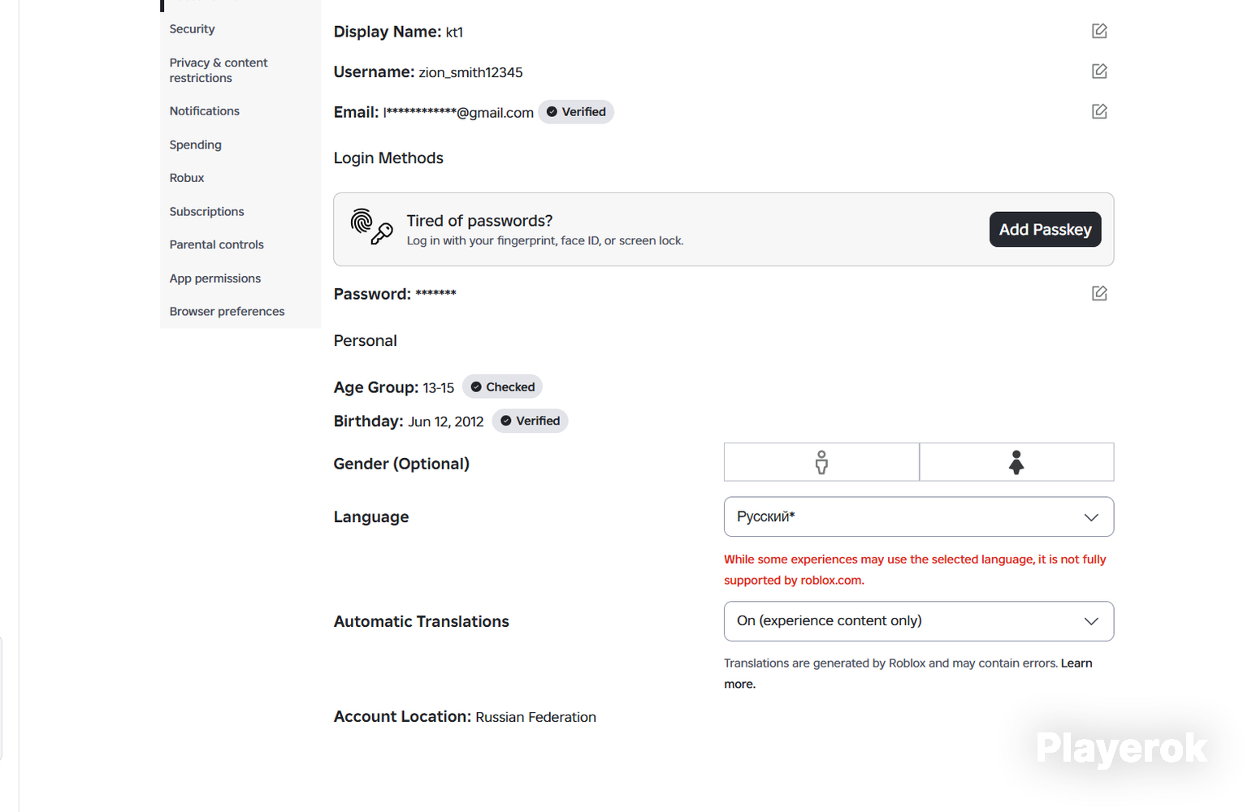Click the Age Group Checked badge
This screenshot has width=1252, height=812.
(x=502, y=387)
